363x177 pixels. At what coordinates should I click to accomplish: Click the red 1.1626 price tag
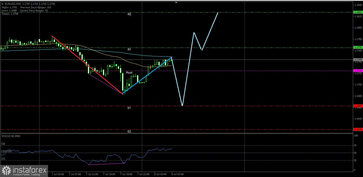point(358,129)
